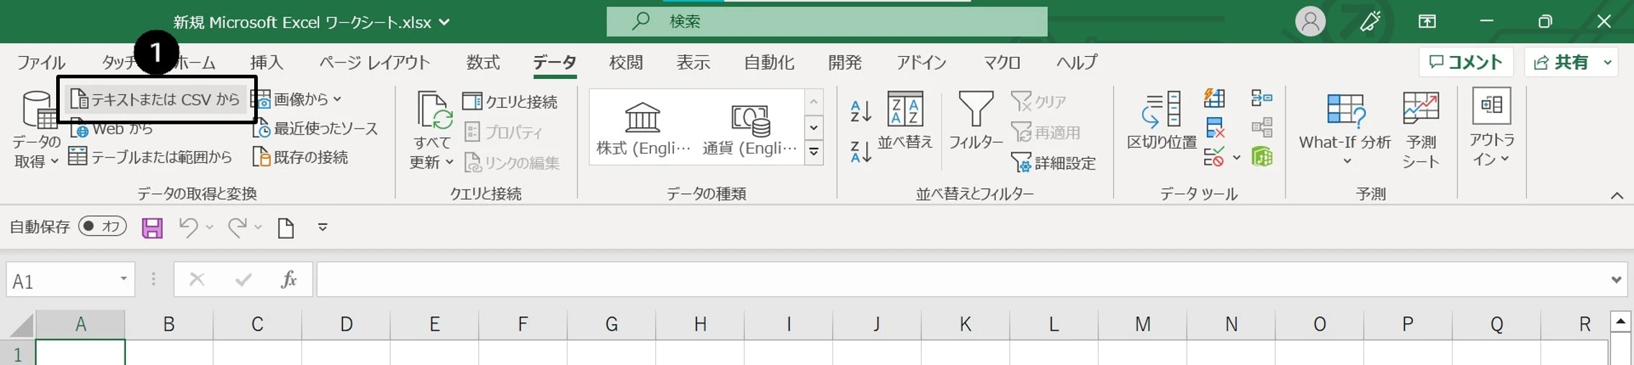
Task: Click the undo arrow icon
Action: click(x=188, y=227)
